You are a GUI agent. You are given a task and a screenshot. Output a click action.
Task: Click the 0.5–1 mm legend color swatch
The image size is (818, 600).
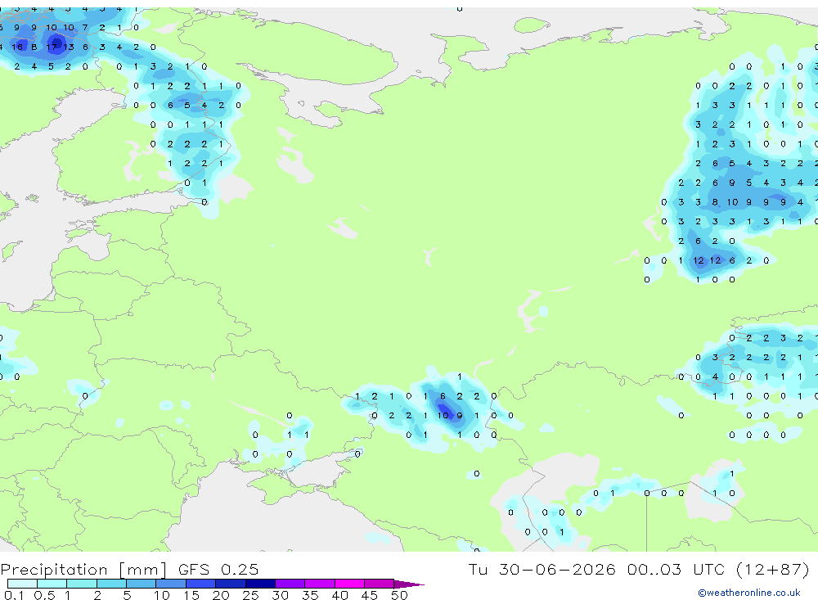pyautogui.click(x=52, y=584)
